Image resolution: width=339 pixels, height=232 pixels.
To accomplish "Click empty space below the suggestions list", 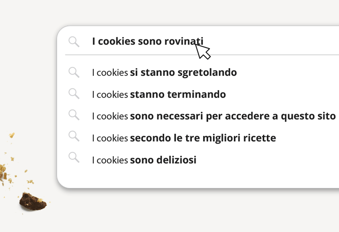I will [199, 177].
